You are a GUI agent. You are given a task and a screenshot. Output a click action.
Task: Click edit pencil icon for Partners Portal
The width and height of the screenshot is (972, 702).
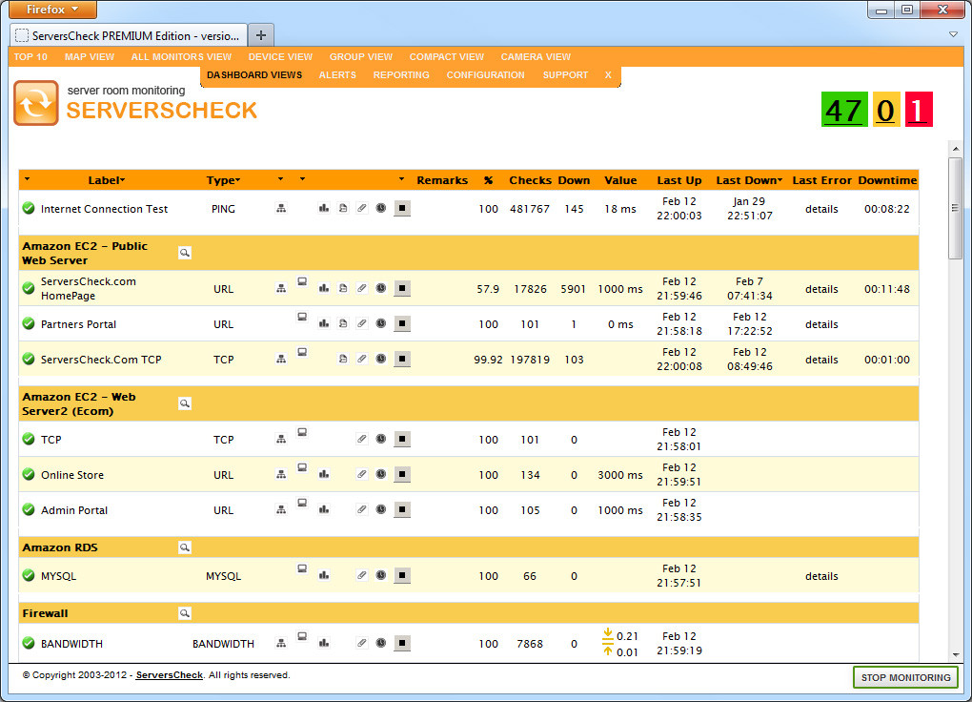[x=362, y=323]
